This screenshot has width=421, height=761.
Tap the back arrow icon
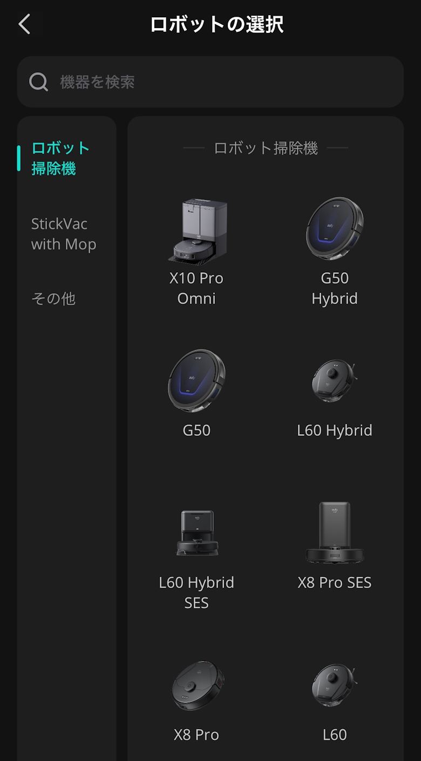coord(24,24)
